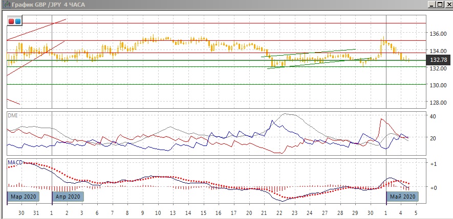The width and height of the screenshot is (453, 219).
Task: Click date label 16 on time axis
Action: coord(219,213)
